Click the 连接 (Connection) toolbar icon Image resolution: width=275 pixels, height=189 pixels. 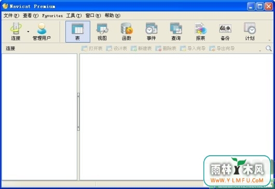click(16, 32)
